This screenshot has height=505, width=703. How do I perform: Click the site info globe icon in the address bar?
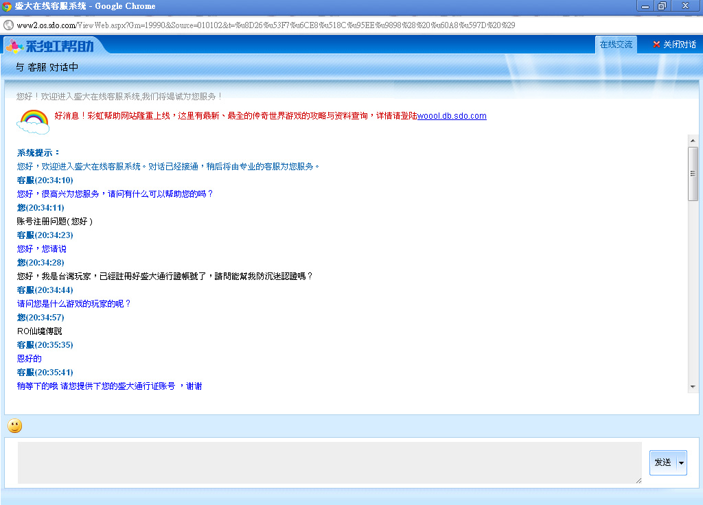pos(8,25)
